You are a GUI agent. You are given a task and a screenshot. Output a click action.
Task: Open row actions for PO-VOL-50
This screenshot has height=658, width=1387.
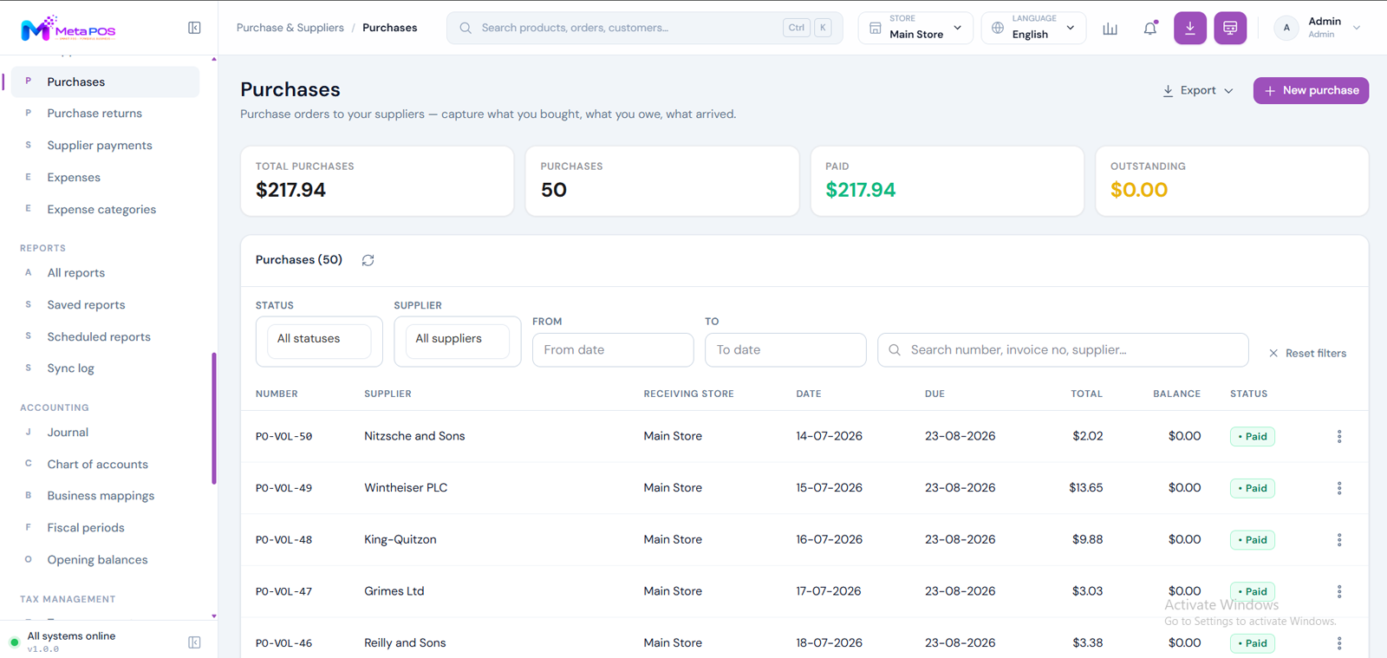(1339, 436)
